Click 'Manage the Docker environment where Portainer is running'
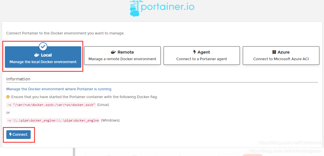324x156 pixels. coord(59,89)
